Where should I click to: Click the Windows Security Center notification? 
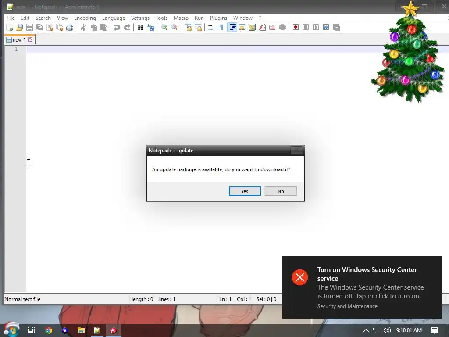coord(362,287)
